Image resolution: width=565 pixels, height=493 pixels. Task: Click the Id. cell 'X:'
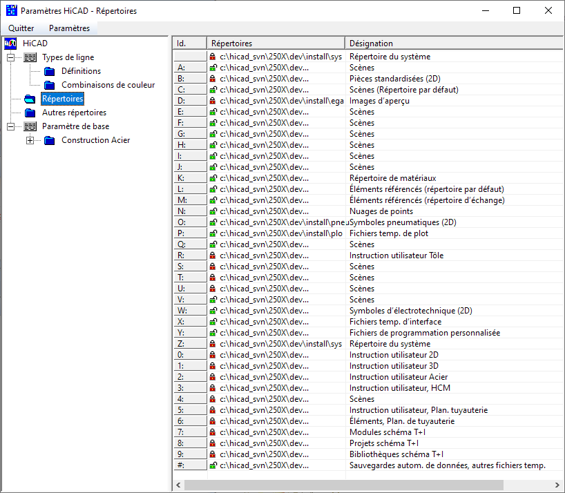pyautogui.click(x=190, y=322)
